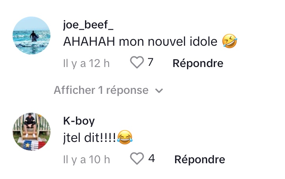Click the 'Il y a 12 h' timestamp
This screenshot has height=179, width=285.
tap(87, 63)
